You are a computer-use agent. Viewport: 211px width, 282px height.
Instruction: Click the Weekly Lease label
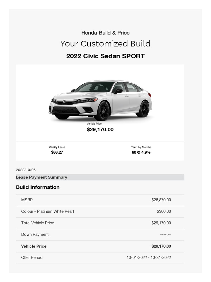[x=57, y=147]
